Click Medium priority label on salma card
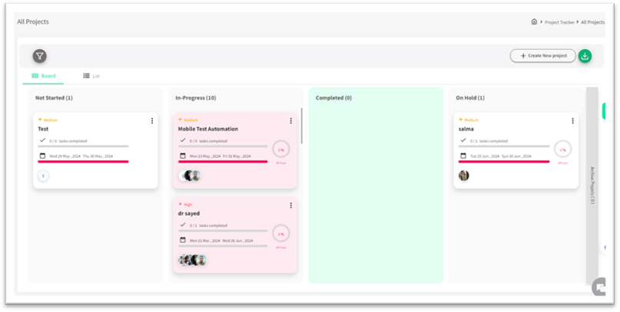 pyautogui.click(x=469, y=120)
